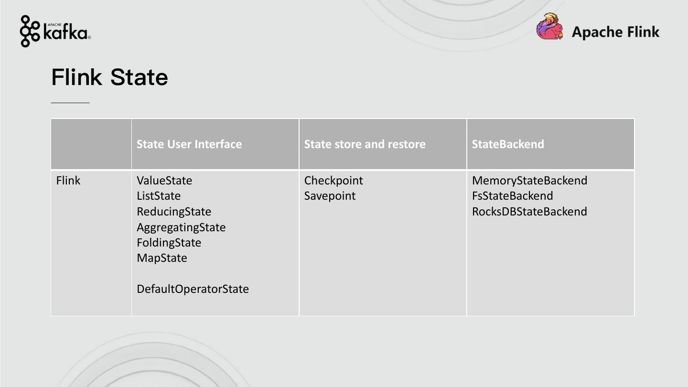This screenshot has height=387, width=688.
Task: Click the MemoryStateBackend entry
Action: pos(529,181)
